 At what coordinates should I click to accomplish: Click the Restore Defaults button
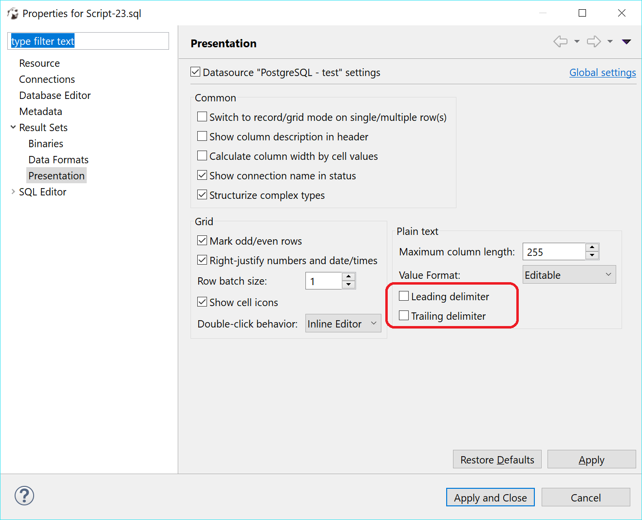pos(497,459)
